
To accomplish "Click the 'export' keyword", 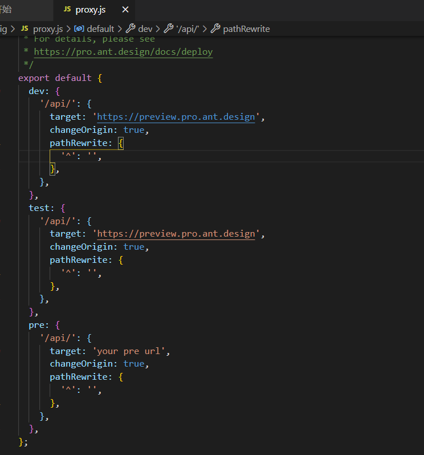I will (34, 78).
